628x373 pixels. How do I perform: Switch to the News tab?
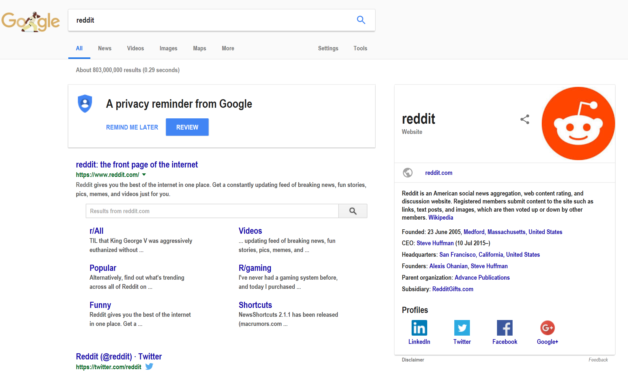point(105,48)
